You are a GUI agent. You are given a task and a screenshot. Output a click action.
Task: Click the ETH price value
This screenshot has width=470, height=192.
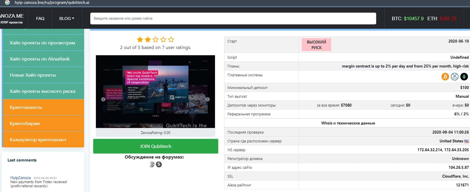coord(448,18)
